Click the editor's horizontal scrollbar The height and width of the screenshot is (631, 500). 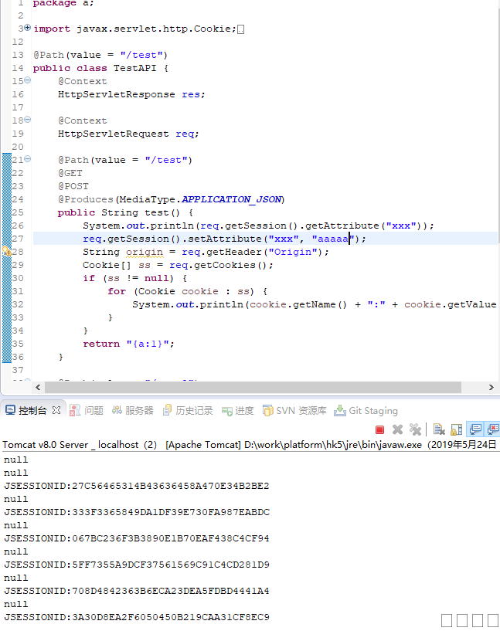[x=247, y=388]
